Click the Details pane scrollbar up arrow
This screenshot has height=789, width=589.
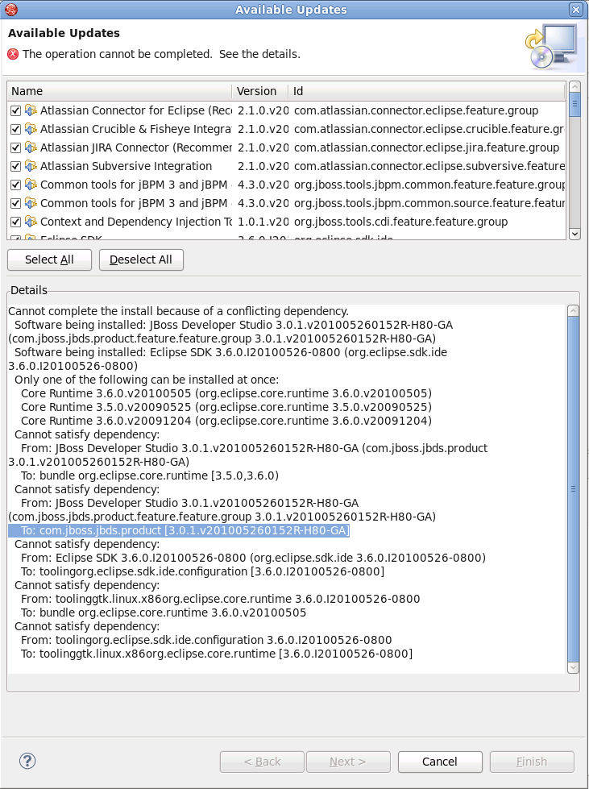[574, 311]
